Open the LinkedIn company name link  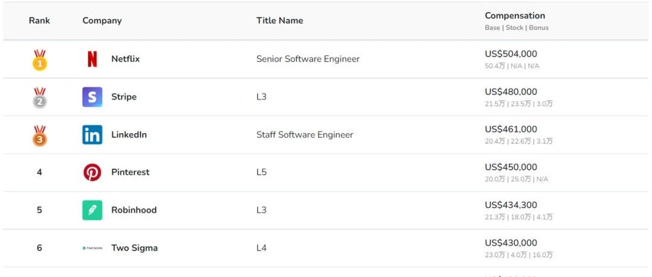pos(129,135)
